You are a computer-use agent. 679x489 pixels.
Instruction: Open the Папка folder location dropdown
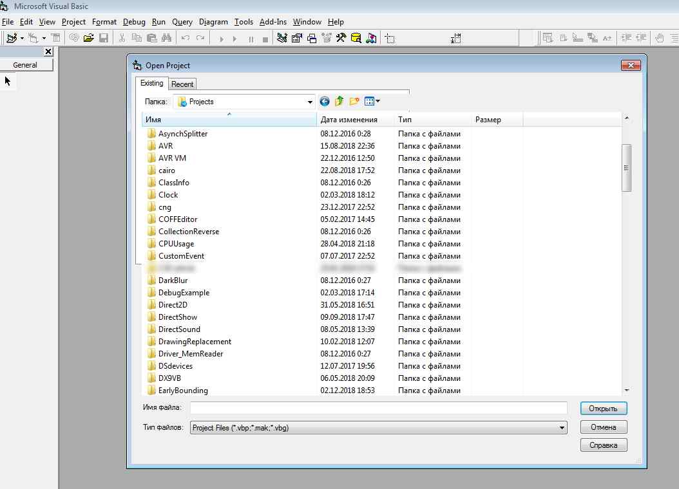click(310, 102)
